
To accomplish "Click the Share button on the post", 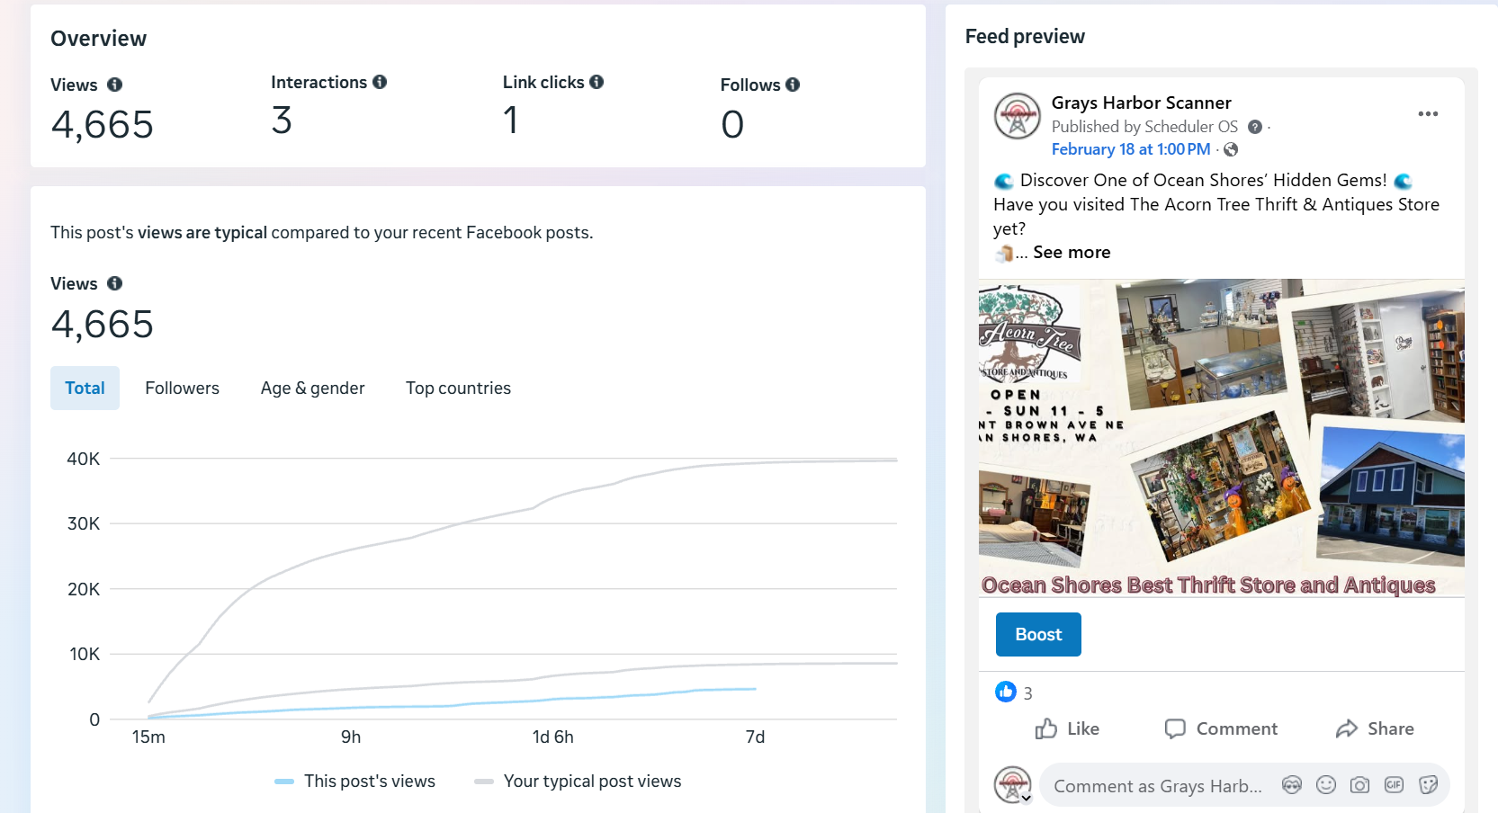I will pos(1375,728).
